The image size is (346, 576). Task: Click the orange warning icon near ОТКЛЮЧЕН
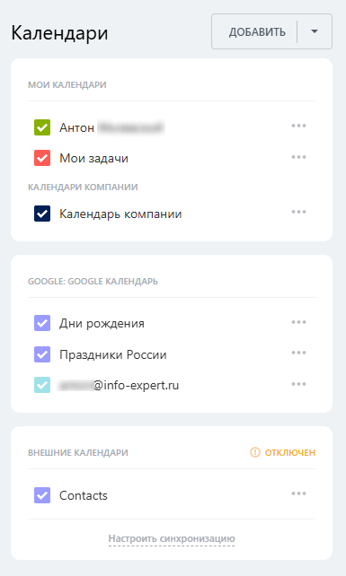(x=255, y=452)
